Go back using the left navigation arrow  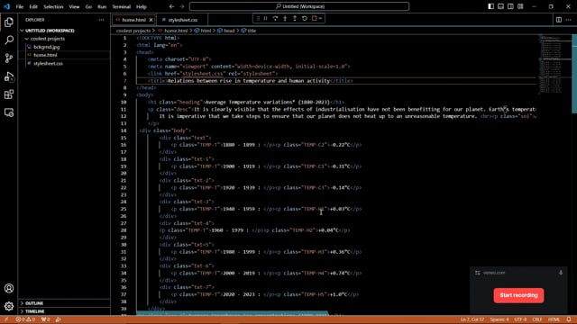click(x=171, y=6)
